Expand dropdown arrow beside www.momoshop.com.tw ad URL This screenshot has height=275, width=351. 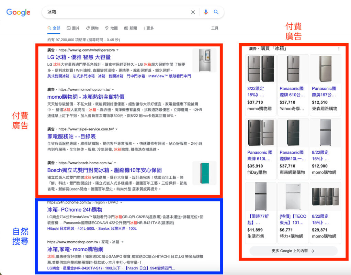(x=113, y=89)
